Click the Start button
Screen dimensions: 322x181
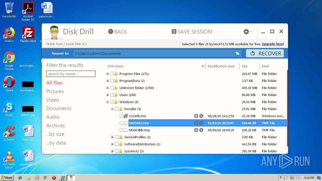[x=7, y=178]
